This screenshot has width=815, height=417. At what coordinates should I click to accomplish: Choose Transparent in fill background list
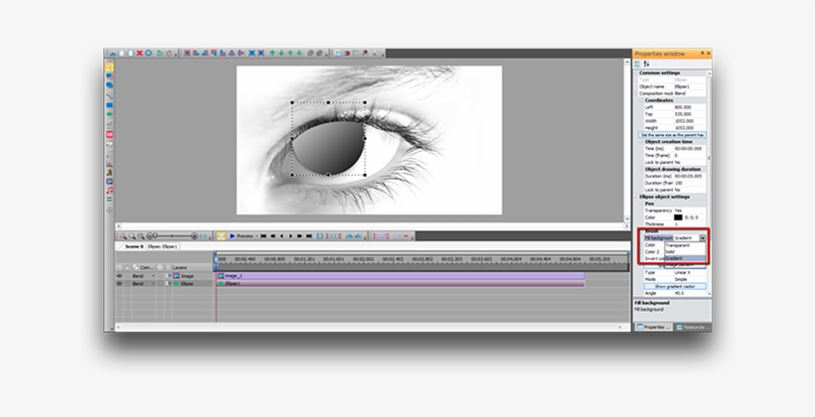(685, 245)
